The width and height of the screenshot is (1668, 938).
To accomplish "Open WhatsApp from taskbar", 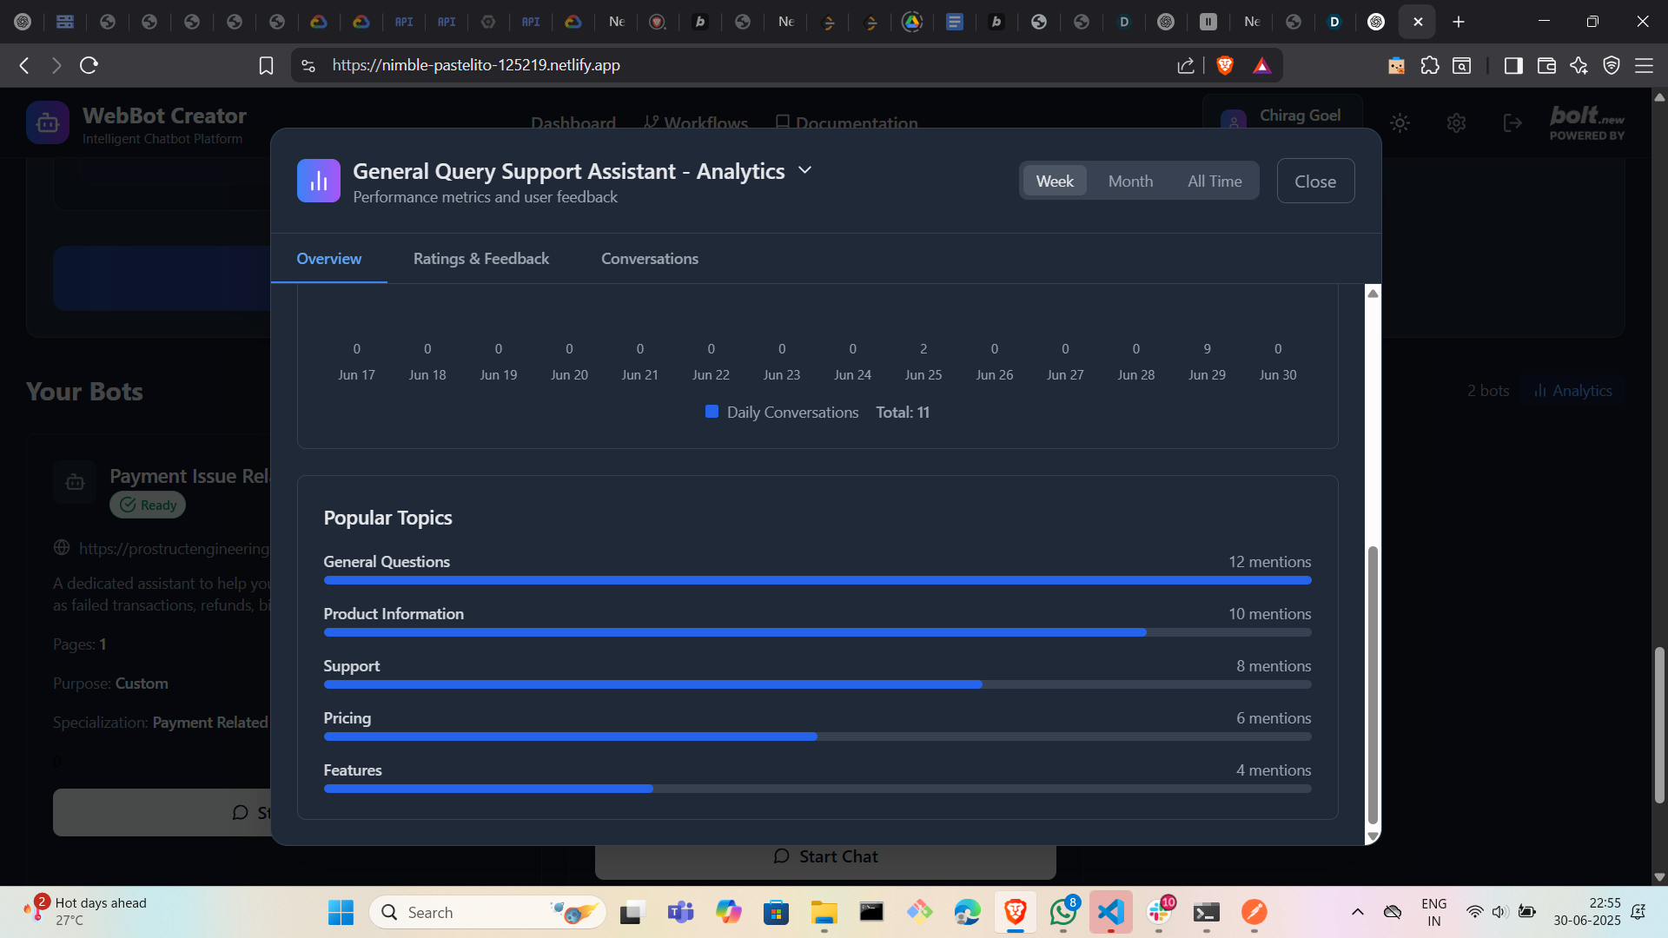I will click(x=1062, y=912).
